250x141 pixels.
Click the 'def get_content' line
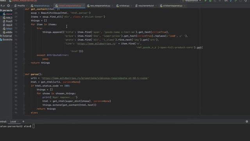point(43,9)
